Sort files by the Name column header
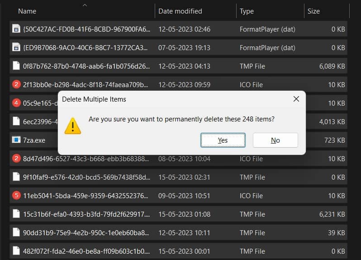The width and height of the screenshot is (361, 260). click(x=28, y=11)
